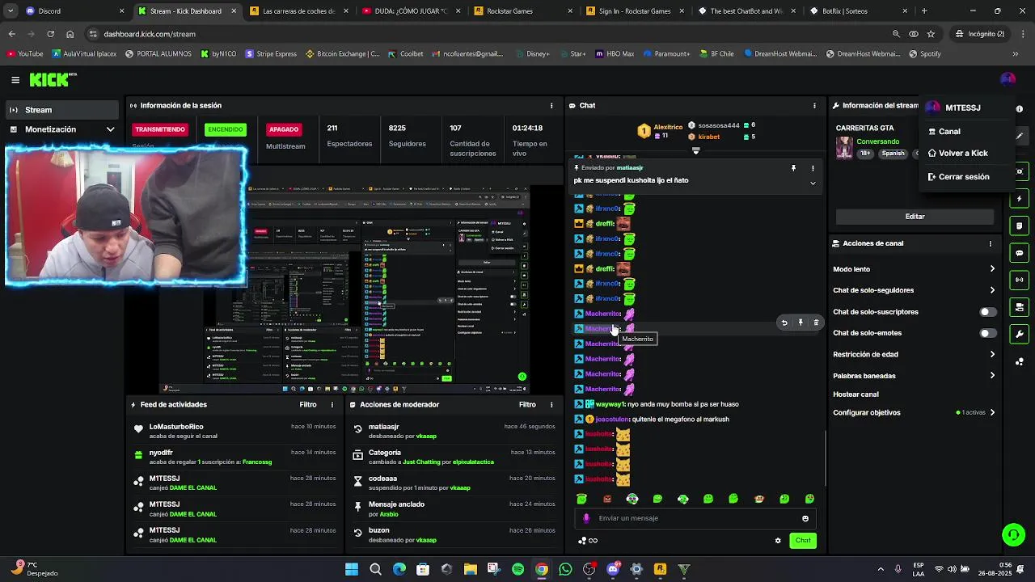Open YouTube bookmark in bookmarks bar
The image size is (1035, 582).
(x=25, y=54)
